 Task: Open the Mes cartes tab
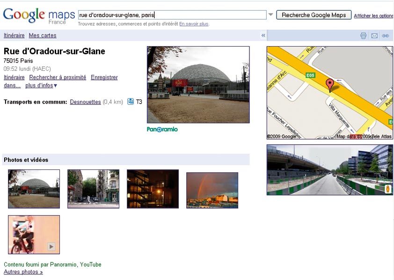click(43, 35)
